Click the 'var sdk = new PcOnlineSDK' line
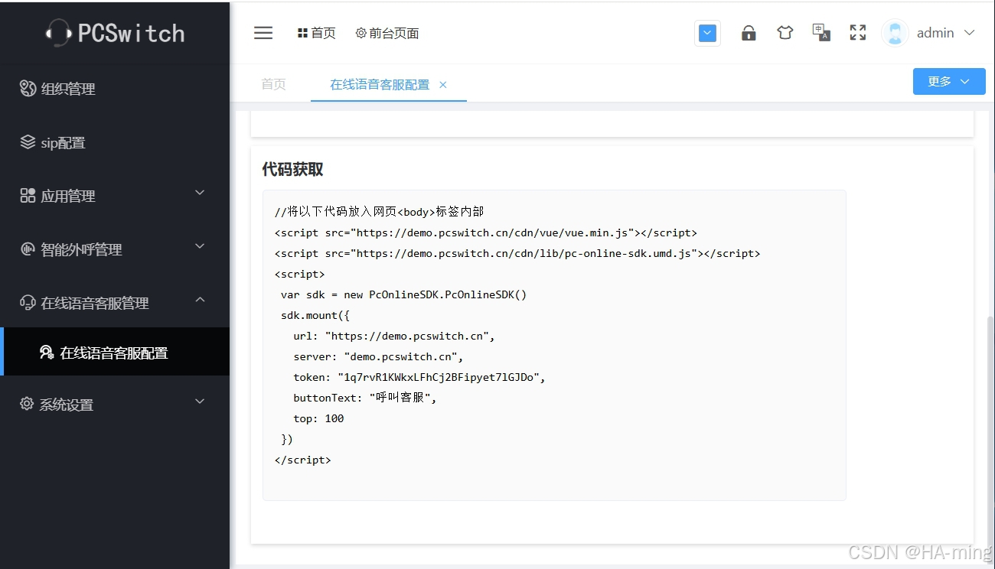Image resolution: width=995 pixels, height=569 pixels. point(404,294)
